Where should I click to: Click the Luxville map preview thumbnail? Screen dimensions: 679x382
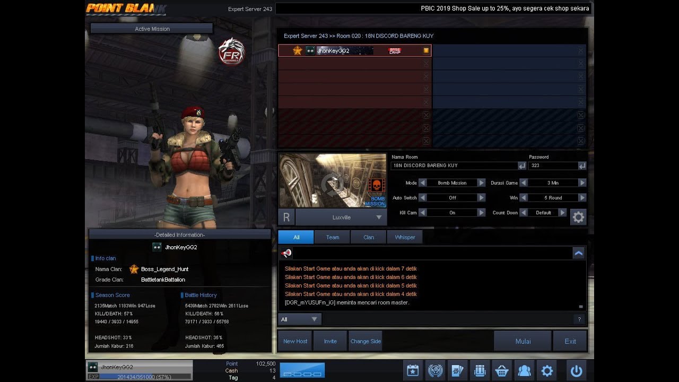coord(333,181)
